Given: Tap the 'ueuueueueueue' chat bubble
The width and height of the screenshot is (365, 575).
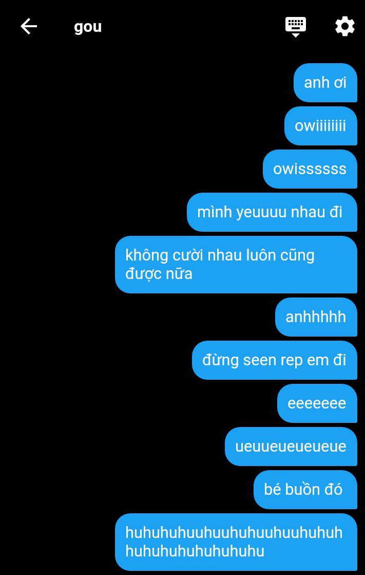Looking at the screenshot, I should click(x=291, y=447).
